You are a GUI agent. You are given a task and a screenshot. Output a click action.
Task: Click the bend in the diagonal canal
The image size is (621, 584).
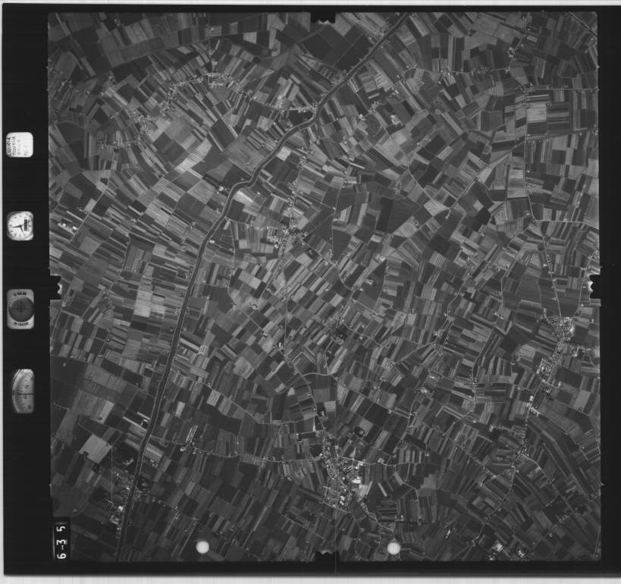coord(241,186)
